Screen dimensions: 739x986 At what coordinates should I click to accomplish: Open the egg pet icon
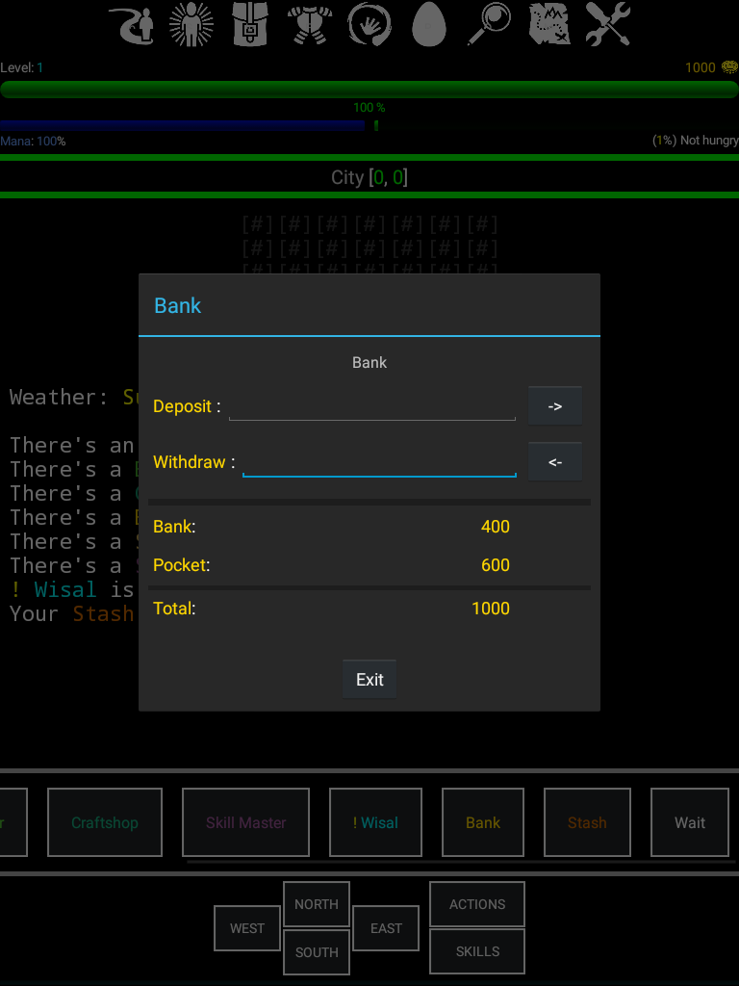(x=428, y=24)
